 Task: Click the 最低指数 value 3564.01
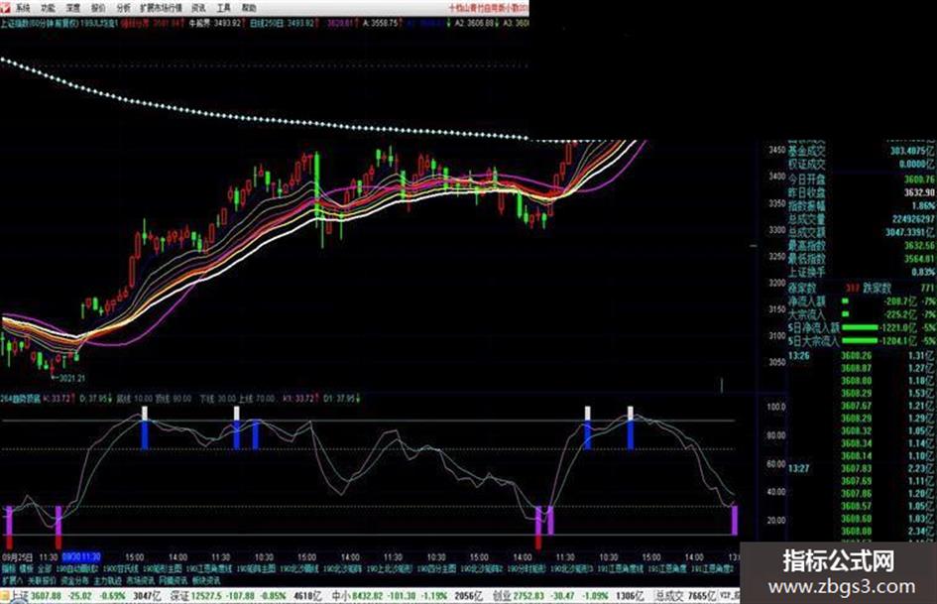click(919, 259)
